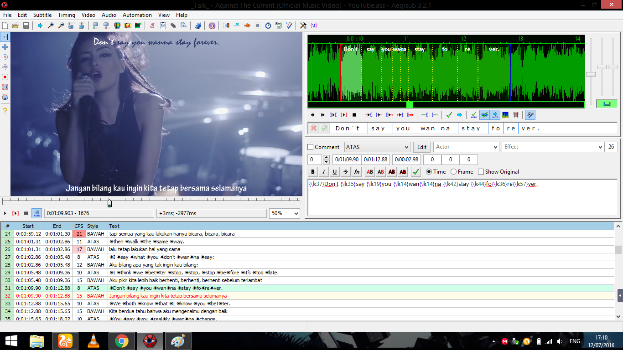Toggle auto-go to next line on commit
Viewport: 623px width, 350px height.
(x=484, y=115)
